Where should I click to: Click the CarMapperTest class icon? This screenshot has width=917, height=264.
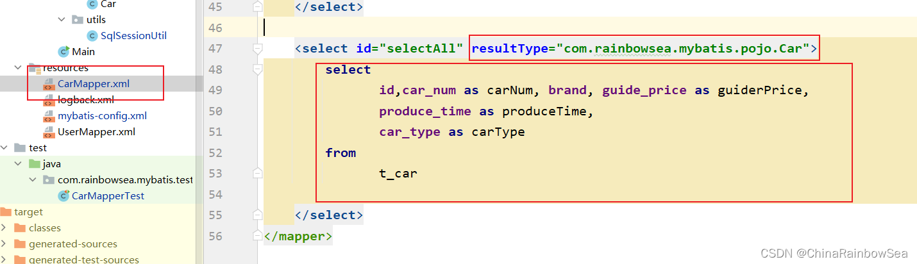pos(63,195)
